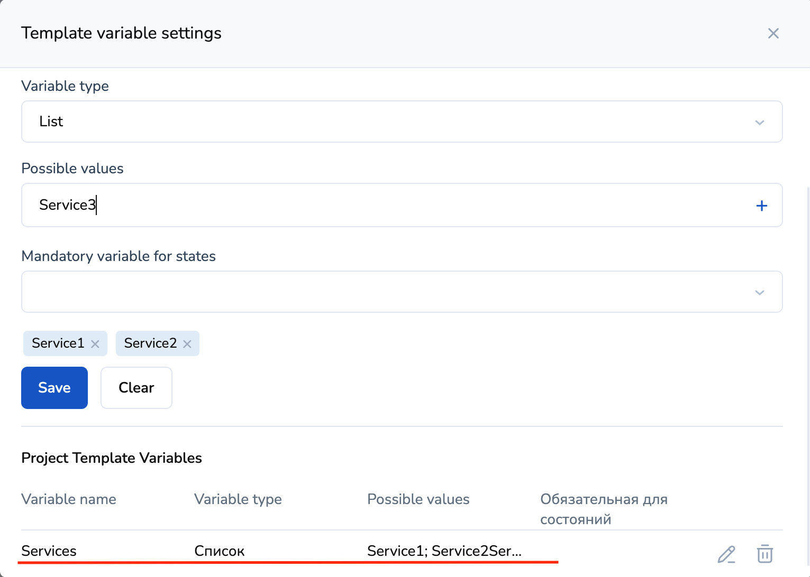This screenshot has height=577, width=810.
Task: Click the Variable name column header
Action: [x=69, y=499]
